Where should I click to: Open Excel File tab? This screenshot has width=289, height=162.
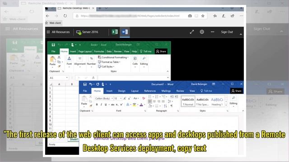[53, 51]
